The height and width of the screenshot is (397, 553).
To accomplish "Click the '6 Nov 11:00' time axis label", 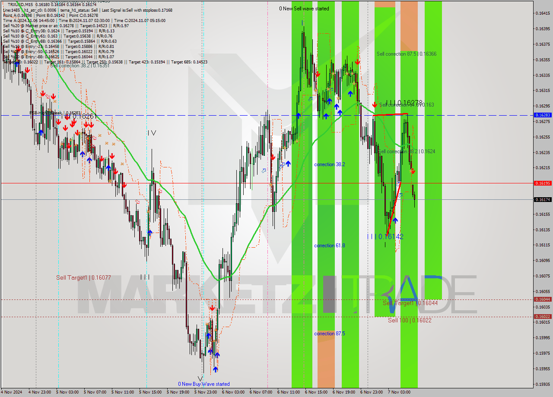I will click(x=289, y=392).
